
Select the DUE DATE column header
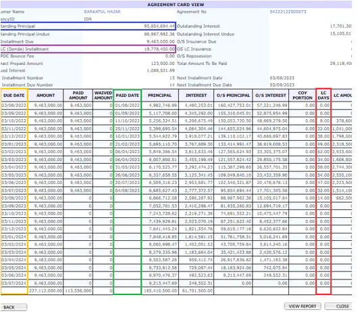tap(14, 95)
